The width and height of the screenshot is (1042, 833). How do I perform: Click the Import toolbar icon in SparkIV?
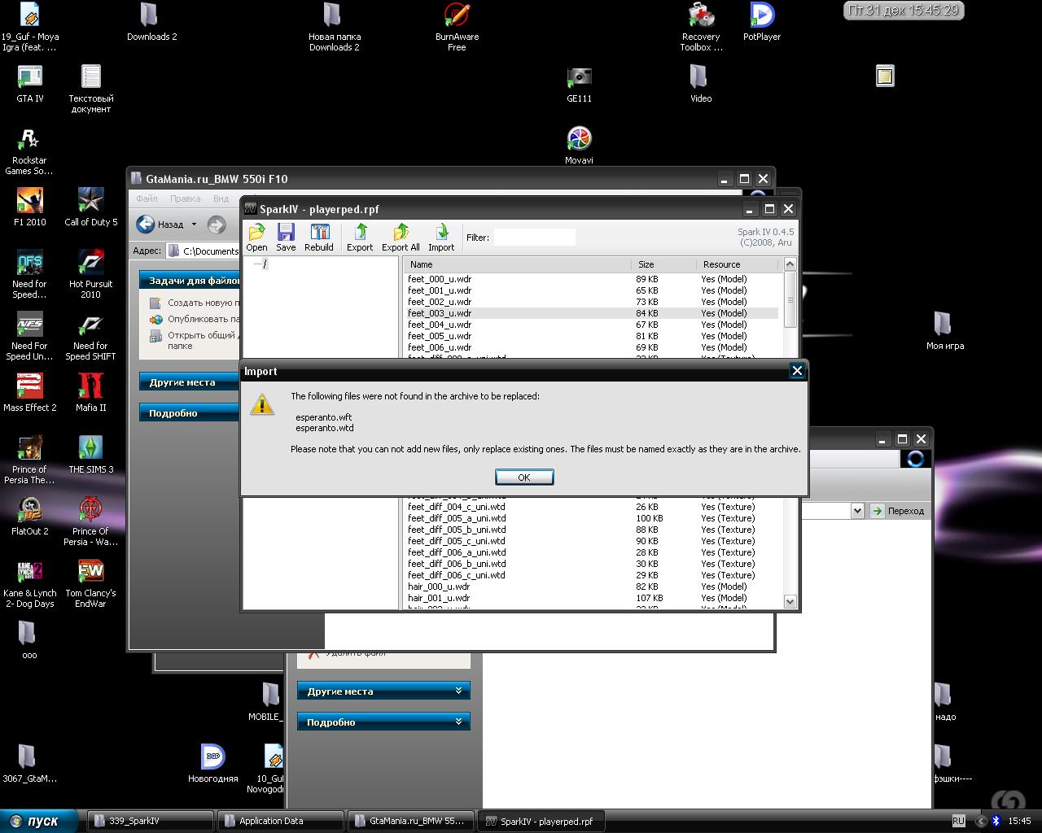click(x=441, y=238)
